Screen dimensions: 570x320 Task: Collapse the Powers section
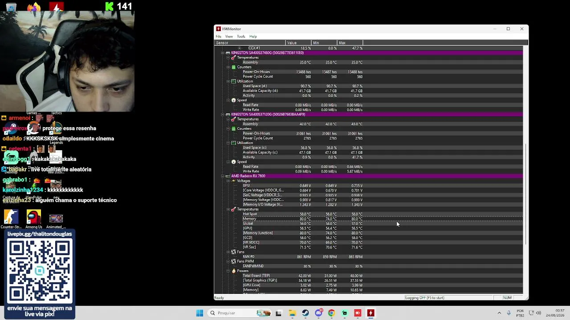228,271
